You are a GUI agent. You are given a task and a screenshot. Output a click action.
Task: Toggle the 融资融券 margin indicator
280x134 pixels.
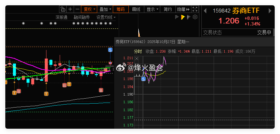pos(82,17)
